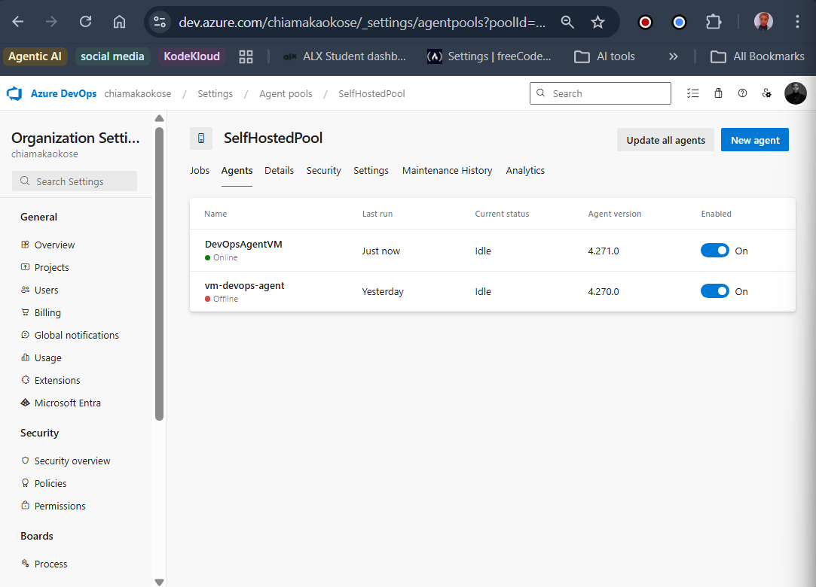Image resolution: width=816 pixels, height=587 pixels.
Task: Click the Azure DevOps logo icon
Action: [x=14, y=93]
